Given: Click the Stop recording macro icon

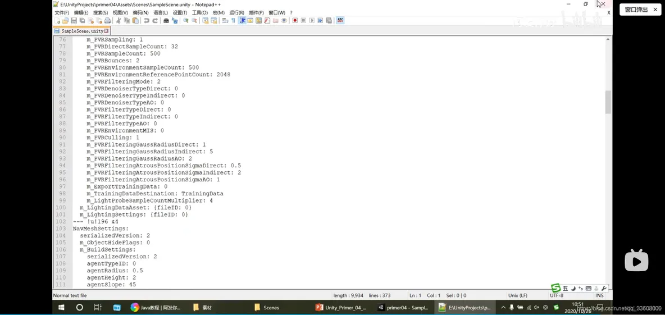Looking at the screenshot, I should (303, 20).
